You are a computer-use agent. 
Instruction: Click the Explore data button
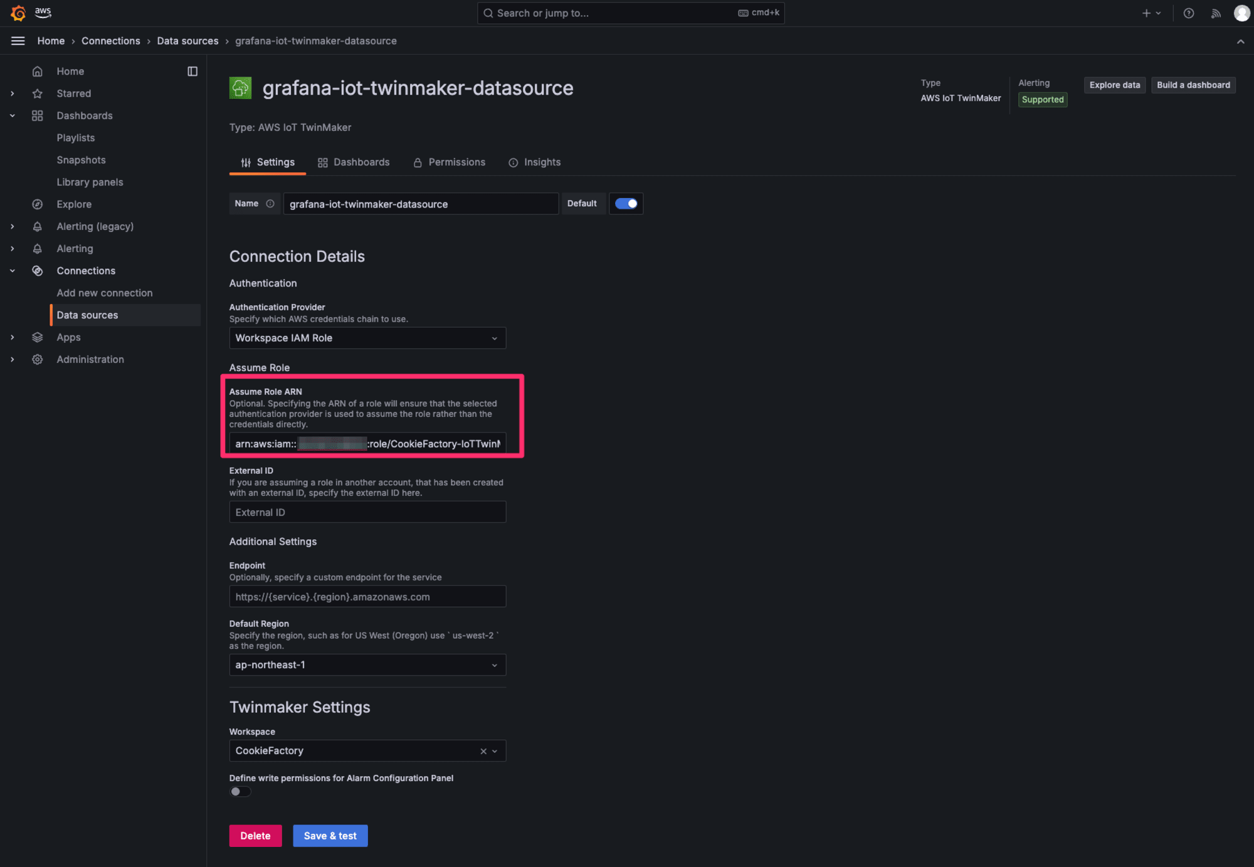(x=1114, y=85)
